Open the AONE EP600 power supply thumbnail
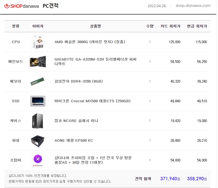The width and height of the screenshot is (218, 188). (x=38, y=141)
